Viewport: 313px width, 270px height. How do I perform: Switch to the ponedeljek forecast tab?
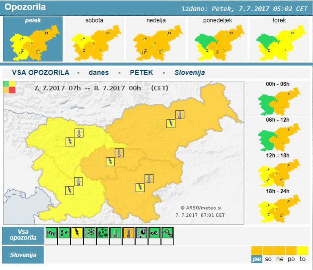[x=219, y=40]
